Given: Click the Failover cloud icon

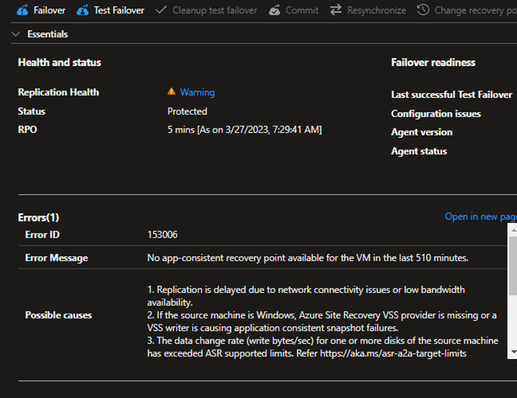Looking at the screenshot, I should click(22, 11).
